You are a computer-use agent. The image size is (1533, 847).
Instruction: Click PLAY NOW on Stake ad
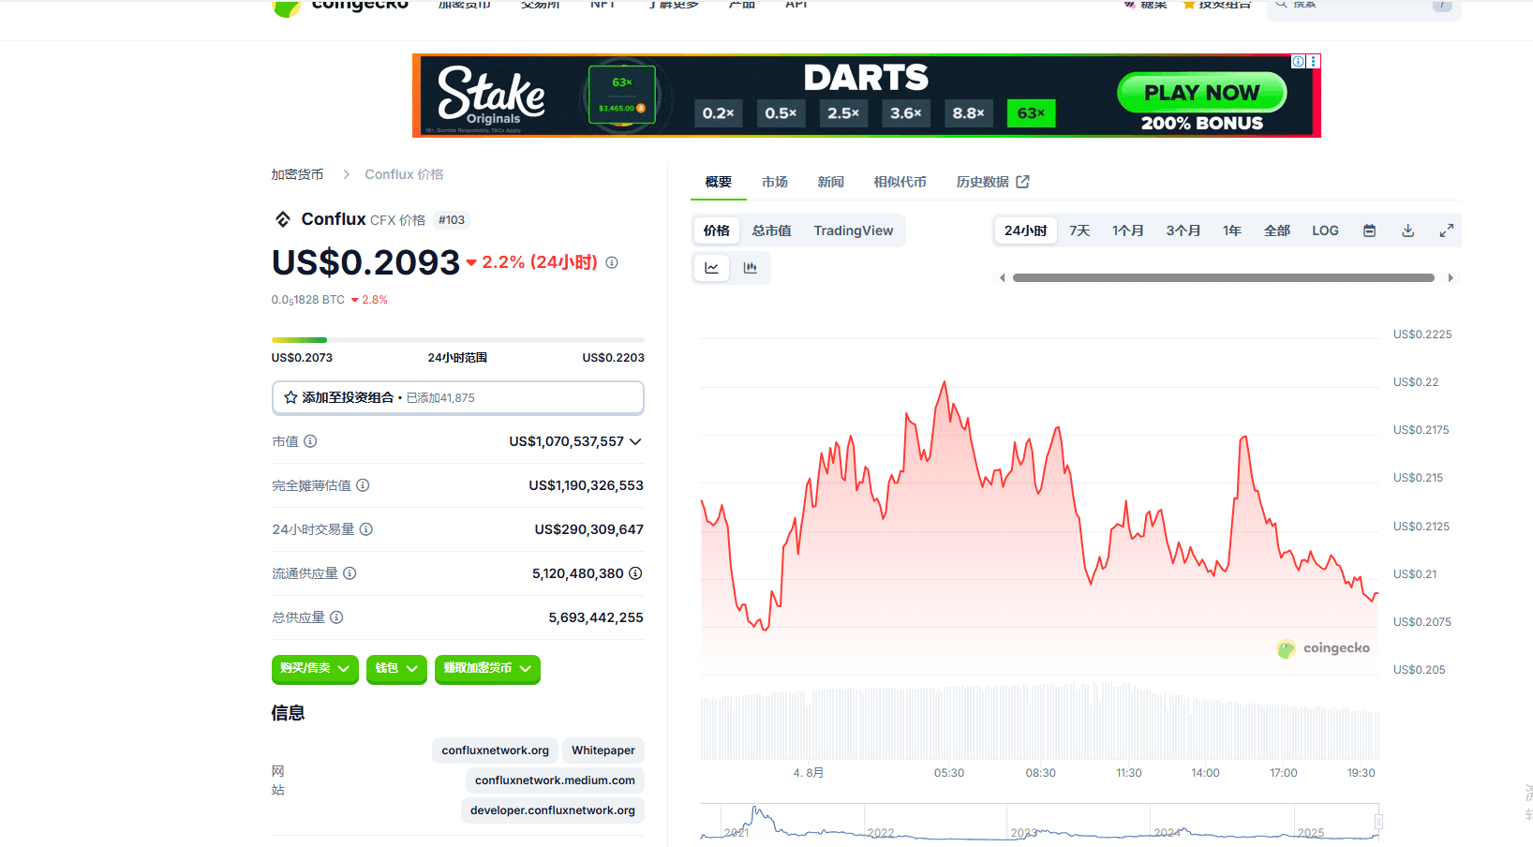pyautogui.click(x=1202, y=93)
